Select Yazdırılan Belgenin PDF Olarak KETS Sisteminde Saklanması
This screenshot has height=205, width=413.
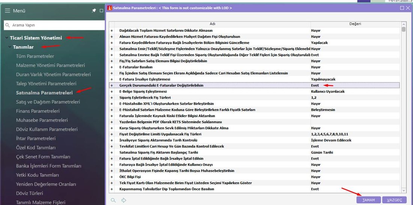[x=255, y=122]
